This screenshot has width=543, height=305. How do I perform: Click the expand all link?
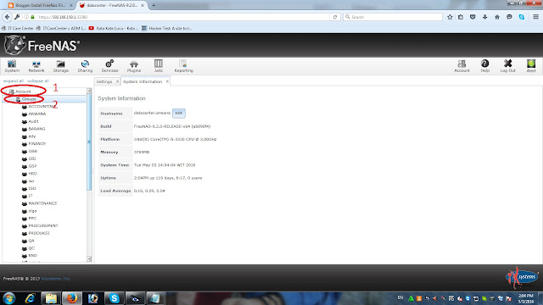click(14, 81)
